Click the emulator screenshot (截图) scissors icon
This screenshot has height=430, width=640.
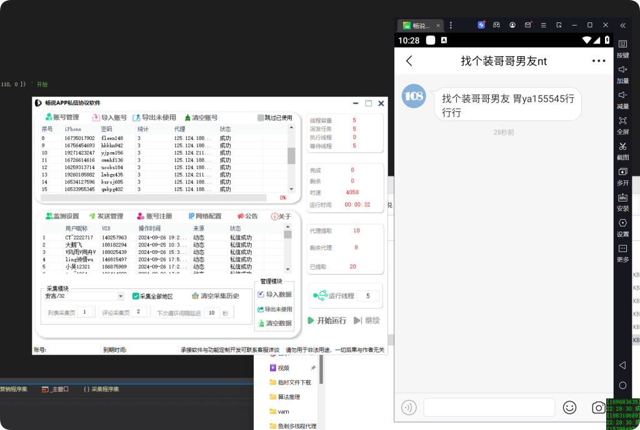point(622,147)
